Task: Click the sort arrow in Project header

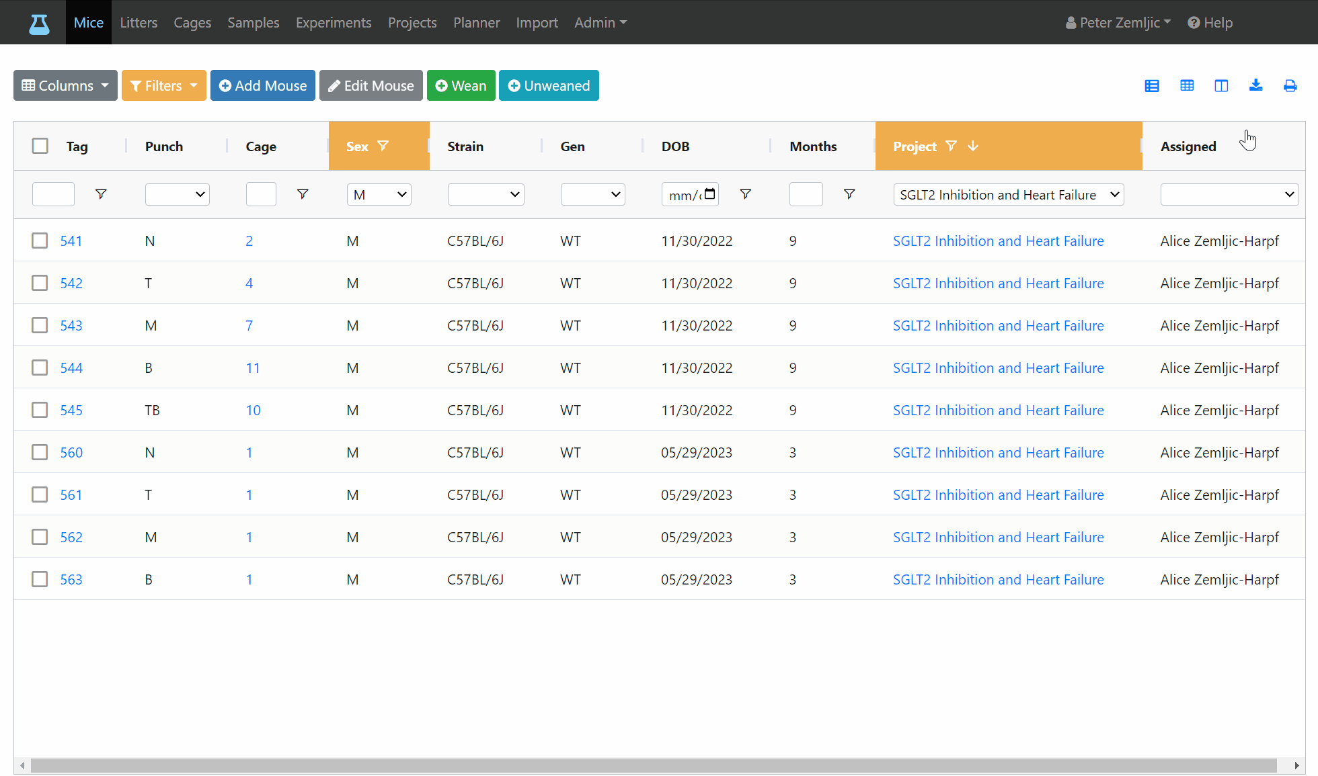Action: pyautogui.click(x=973, y=146)
